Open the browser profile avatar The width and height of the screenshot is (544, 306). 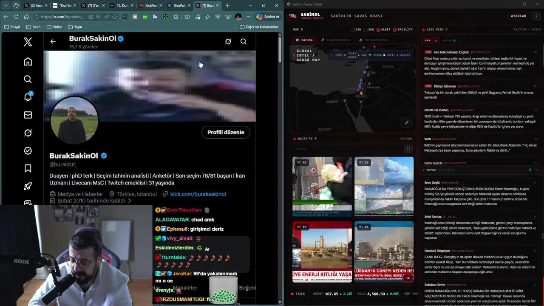tap(238, 17)
